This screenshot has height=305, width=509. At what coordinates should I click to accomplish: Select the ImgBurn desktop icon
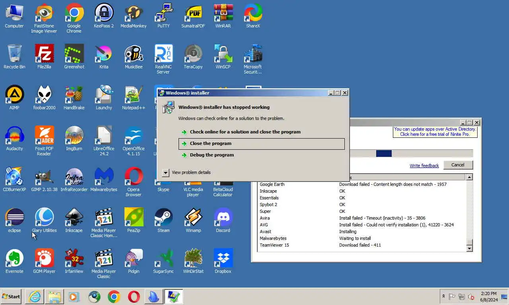pyautogui.click(x=74, y=139)
